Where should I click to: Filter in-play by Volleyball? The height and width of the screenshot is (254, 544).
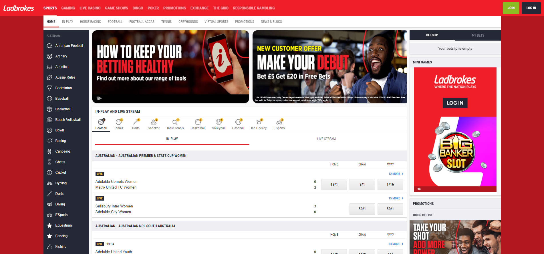click(219, 124)
